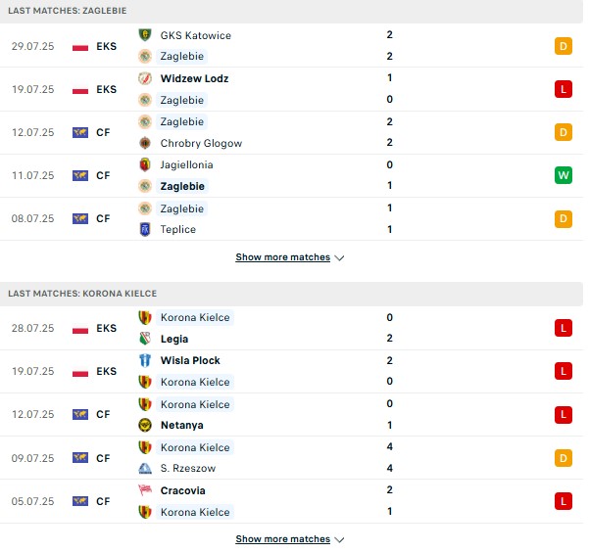
Task: Click the Widzew Lodz club logo
Action: [x=145, y=78]
